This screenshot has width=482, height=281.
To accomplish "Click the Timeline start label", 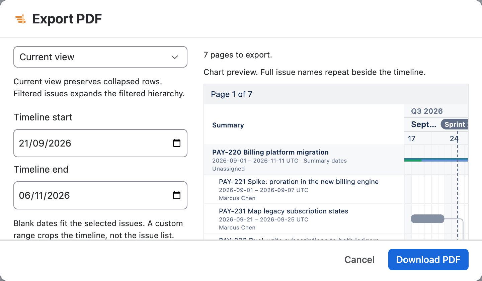I will (x=43, y=117).
